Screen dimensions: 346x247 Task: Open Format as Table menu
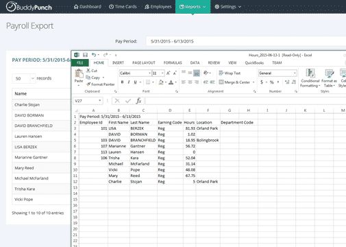329,78
